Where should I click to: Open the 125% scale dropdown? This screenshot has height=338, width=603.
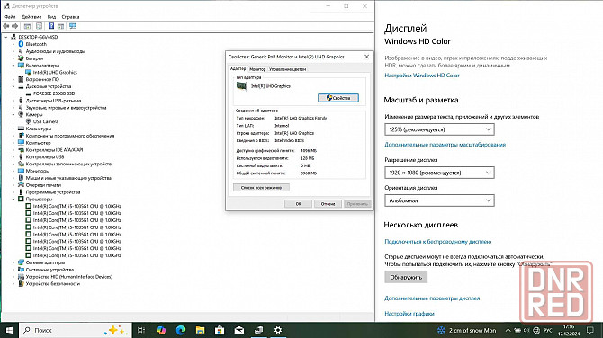click(x=439, y=129)
